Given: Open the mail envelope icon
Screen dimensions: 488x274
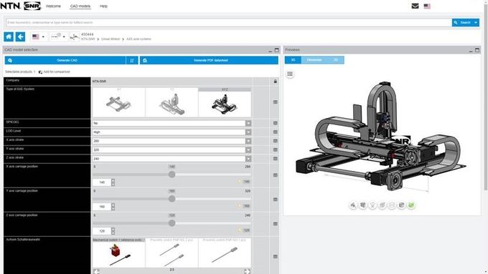Looking at the screenshot, I should tap(415, 6).
